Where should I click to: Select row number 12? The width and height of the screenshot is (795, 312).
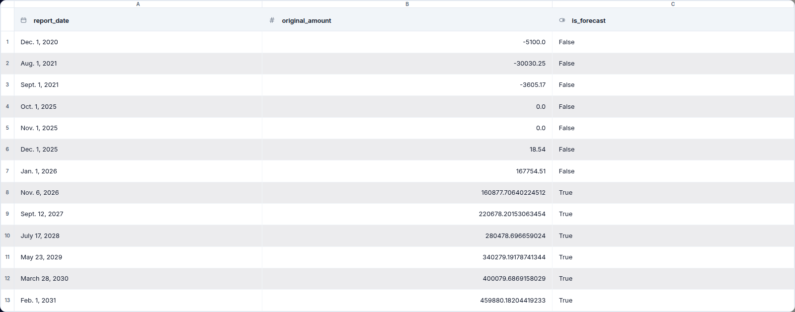(7, 279)
